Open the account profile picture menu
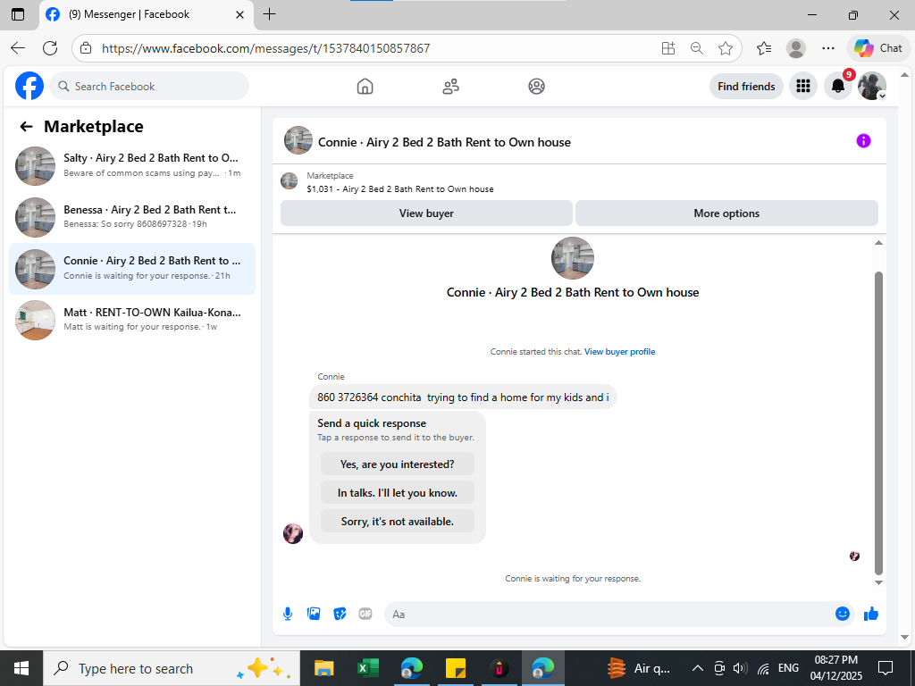Image resolution: width=915 pixels, height=686 pixels. click(872, 87)
